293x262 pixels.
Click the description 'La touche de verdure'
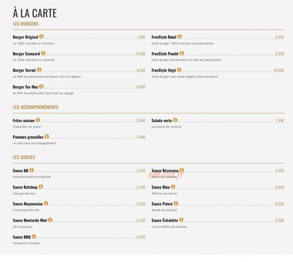pyautogui.click(x=166, y=127)
